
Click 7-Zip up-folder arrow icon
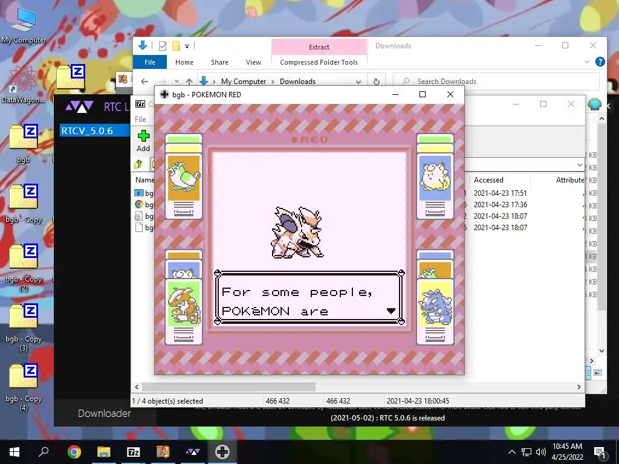138,164
